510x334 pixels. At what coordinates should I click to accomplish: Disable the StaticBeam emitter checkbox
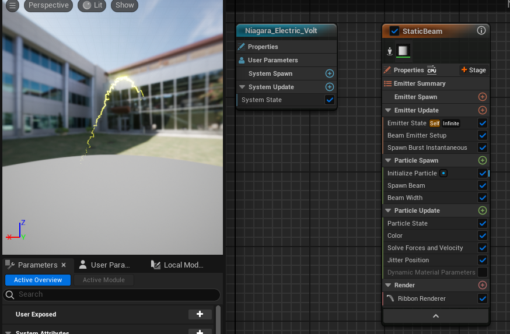394,31
